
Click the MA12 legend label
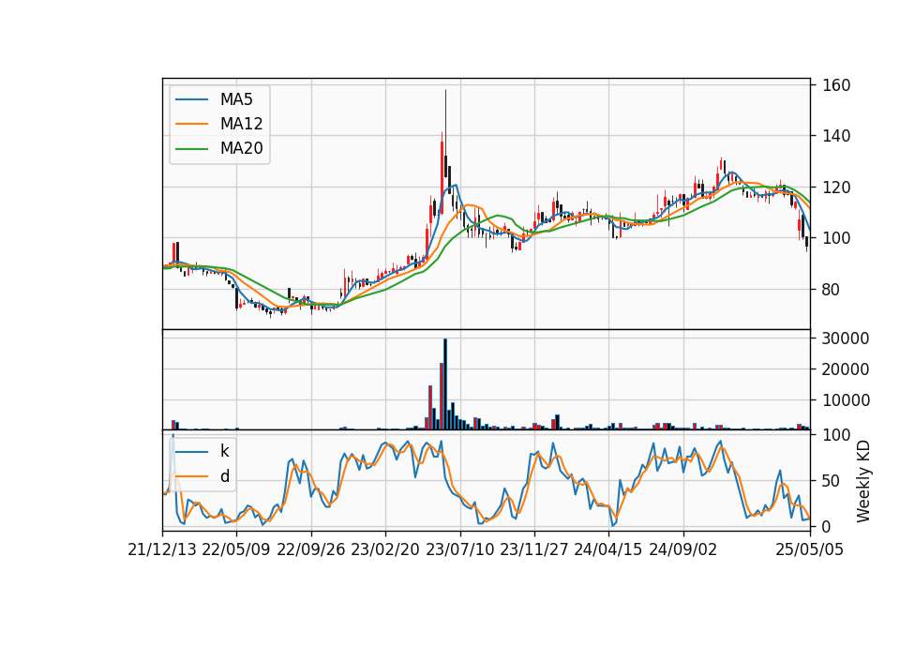[241, 124]
